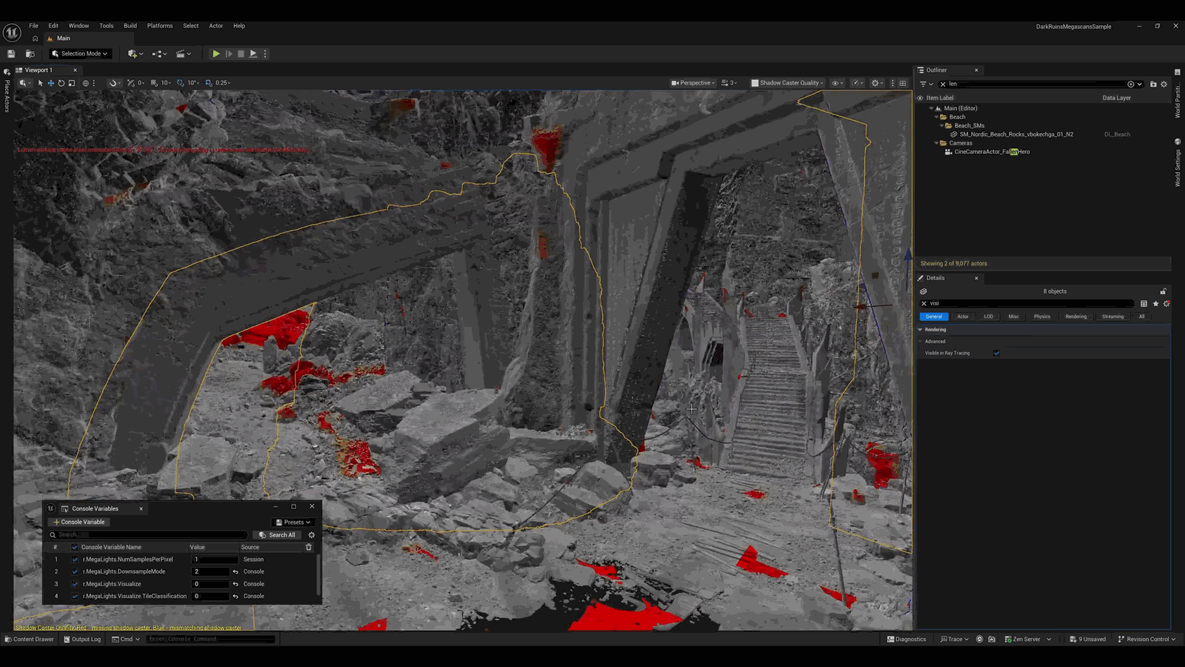Select the Streaming filter tab in Details

click(x=1112, y=316)
